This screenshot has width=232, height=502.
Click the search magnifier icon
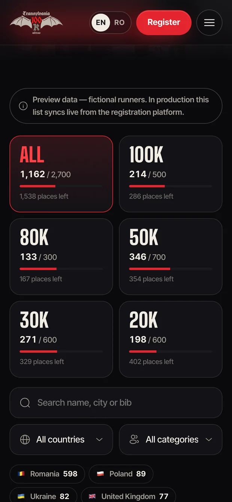(x=25, y=403)
